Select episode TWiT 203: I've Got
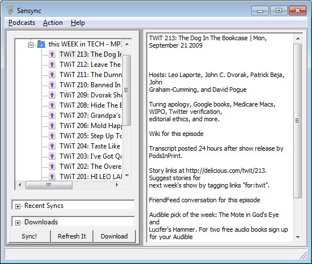This screenshot has height=264, width=312. pyautogui.click(x=91, y=156)
